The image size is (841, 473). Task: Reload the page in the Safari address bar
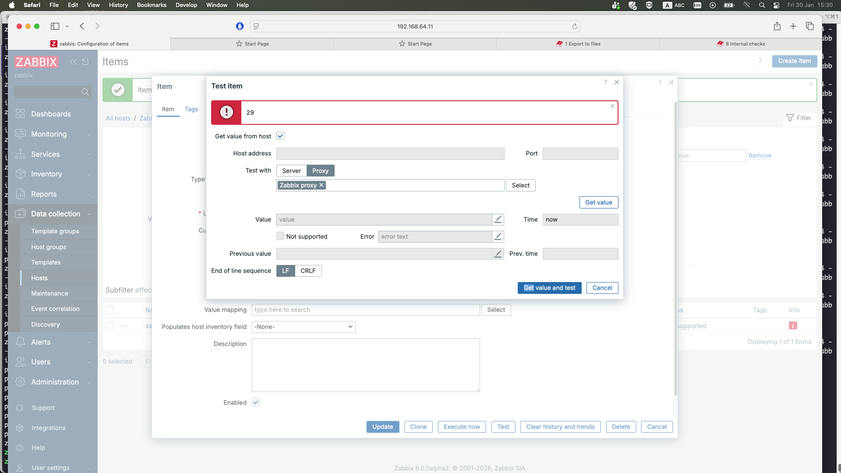(575, 26)
